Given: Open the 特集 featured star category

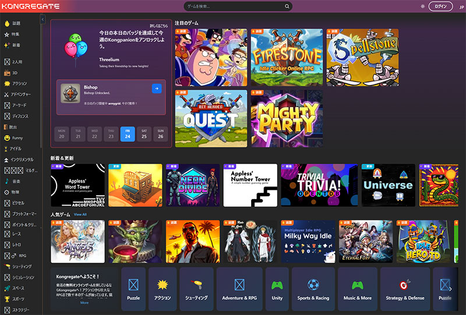Looking at the screenshot, I should click(12, 34).
